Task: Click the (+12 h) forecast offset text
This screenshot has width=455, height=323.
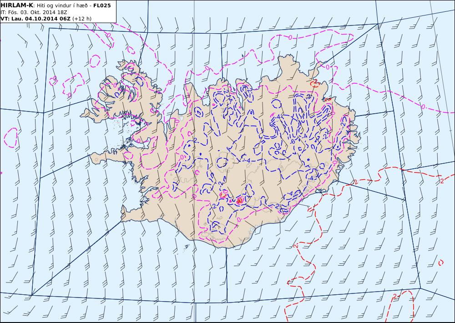Action: [82, 19]
